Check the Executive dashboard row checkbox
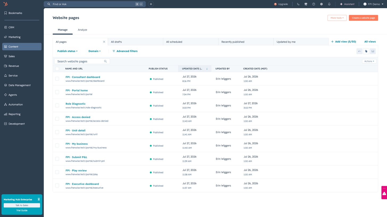The height and width of the screenshot is (217, 387). pos(57,185)
